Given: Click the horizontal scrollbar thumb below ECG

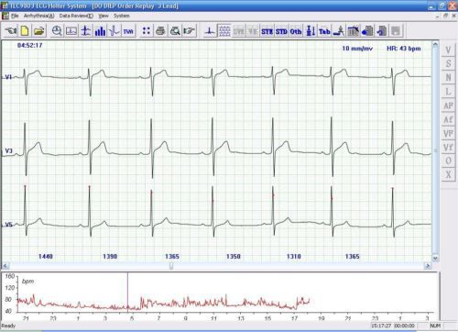Looking at the screenshot, I should point(171,266).
